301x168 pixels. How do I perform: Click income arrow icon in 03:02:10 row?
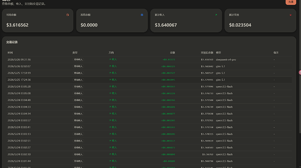(x=110, y=154)
